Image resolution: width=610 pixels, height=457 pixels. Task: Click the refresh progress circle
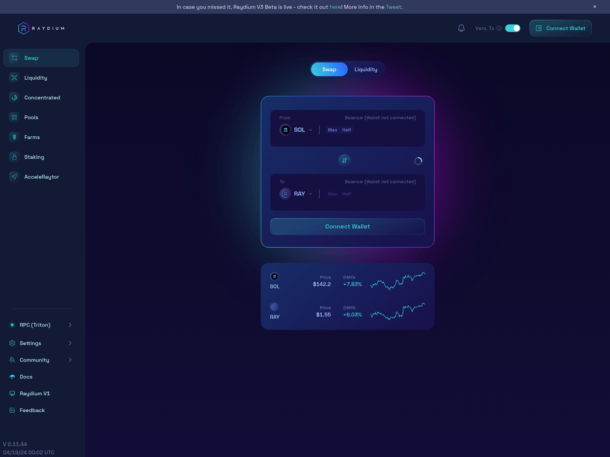(418, 161)
